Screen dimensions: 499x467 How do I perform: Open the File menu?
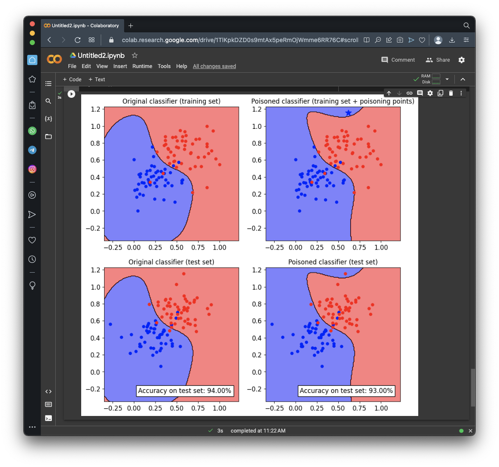pos(72,66)
